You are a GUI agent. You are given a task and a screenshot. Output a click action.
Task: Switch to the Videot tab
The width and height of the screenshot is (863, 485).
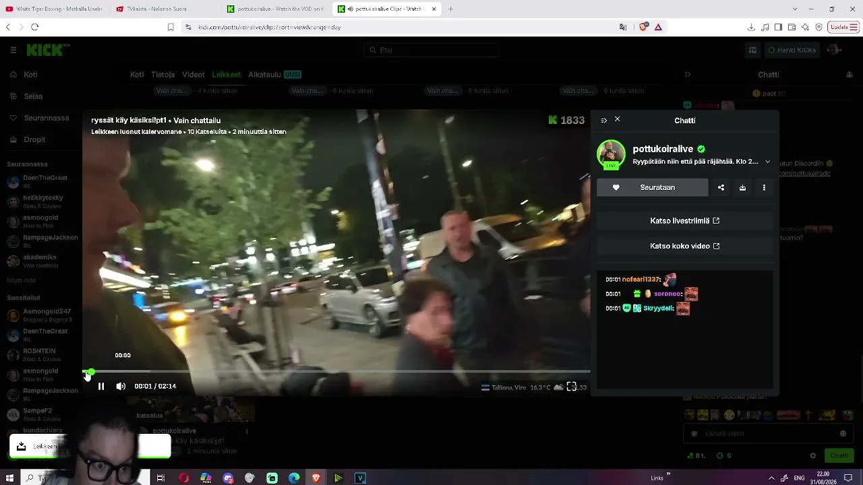(x=194, y=75)
